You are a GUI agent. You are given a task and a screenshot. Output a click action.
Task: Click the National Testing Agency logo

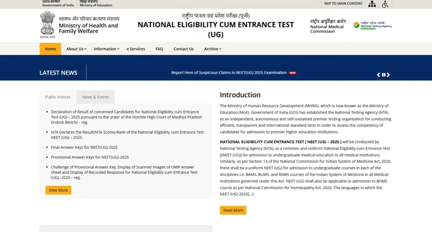pos(373,25)
